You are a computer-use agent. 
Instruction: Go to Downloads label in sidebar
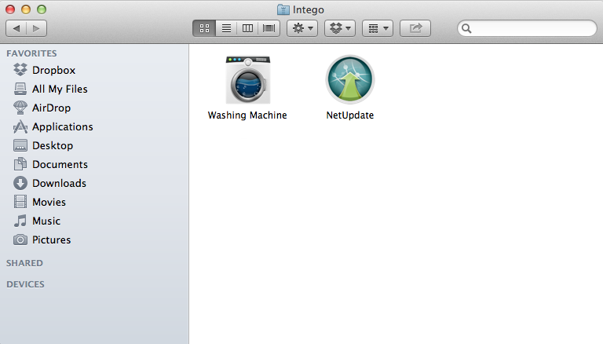[59, 183]
